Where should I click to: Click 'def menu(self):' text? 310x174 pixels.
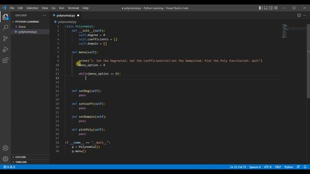click(x=85, y=52)
